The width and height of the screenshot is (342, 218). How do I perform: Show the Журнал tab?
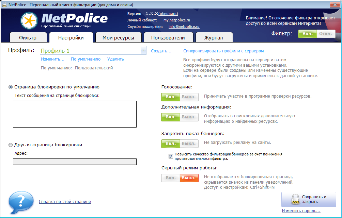pos(214,37)
